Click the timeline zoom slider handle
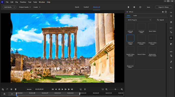Image resolution: width=175 pixels, height=97 pixels. 115,89
